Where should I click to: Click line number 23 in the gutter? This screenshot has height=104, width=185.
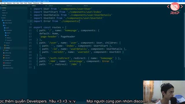30,67
